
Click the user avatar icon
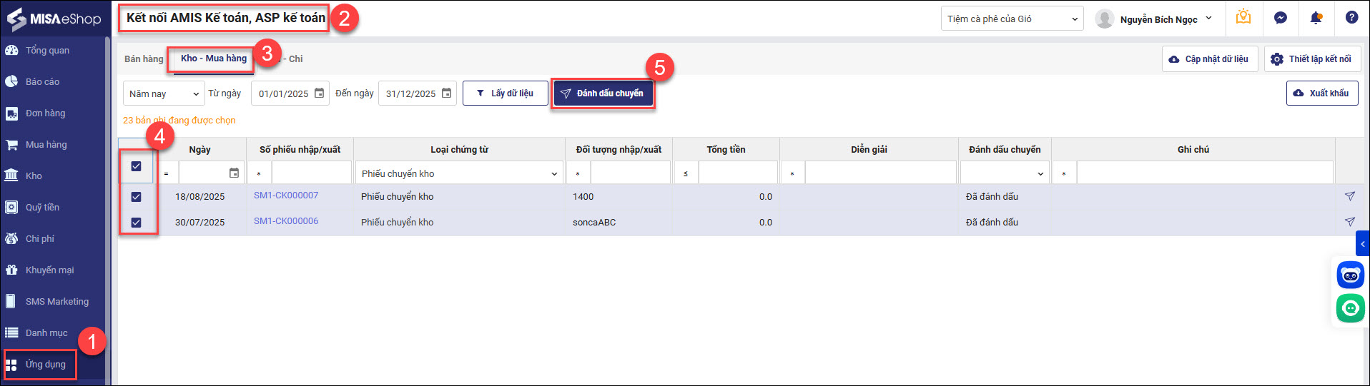click(x=1105, y=19)
